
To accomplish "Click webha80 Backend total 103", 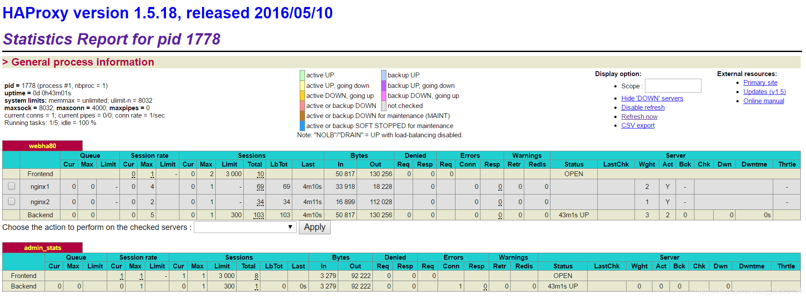I will (x=259, y=215).
